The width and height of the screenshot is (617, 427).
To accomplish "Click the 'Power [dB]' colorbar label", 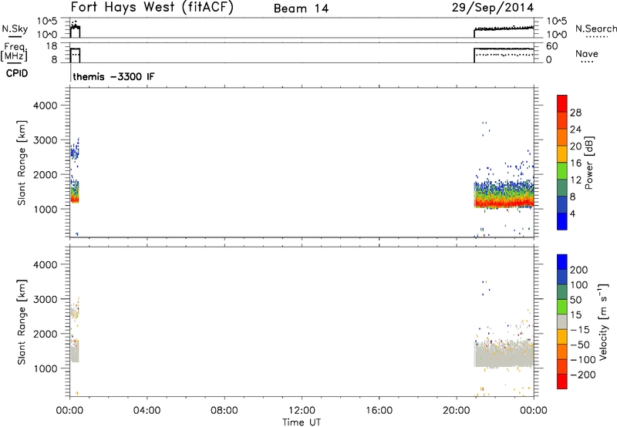I will click(x=589, y=163).
